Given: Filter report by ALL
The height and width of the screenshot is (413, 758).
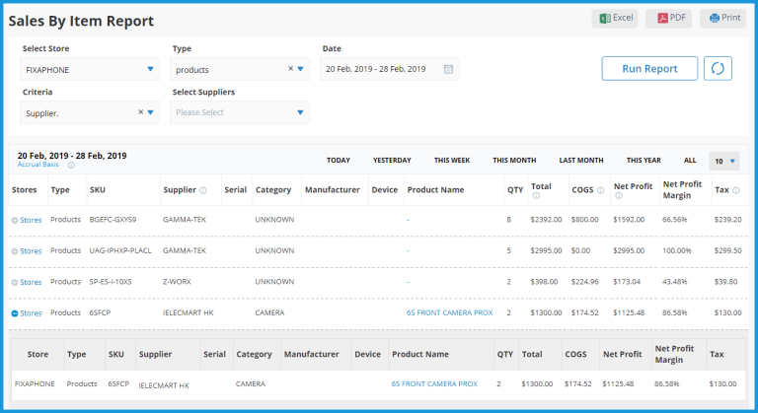Looking at the screenshot, I should coord(690,161).
